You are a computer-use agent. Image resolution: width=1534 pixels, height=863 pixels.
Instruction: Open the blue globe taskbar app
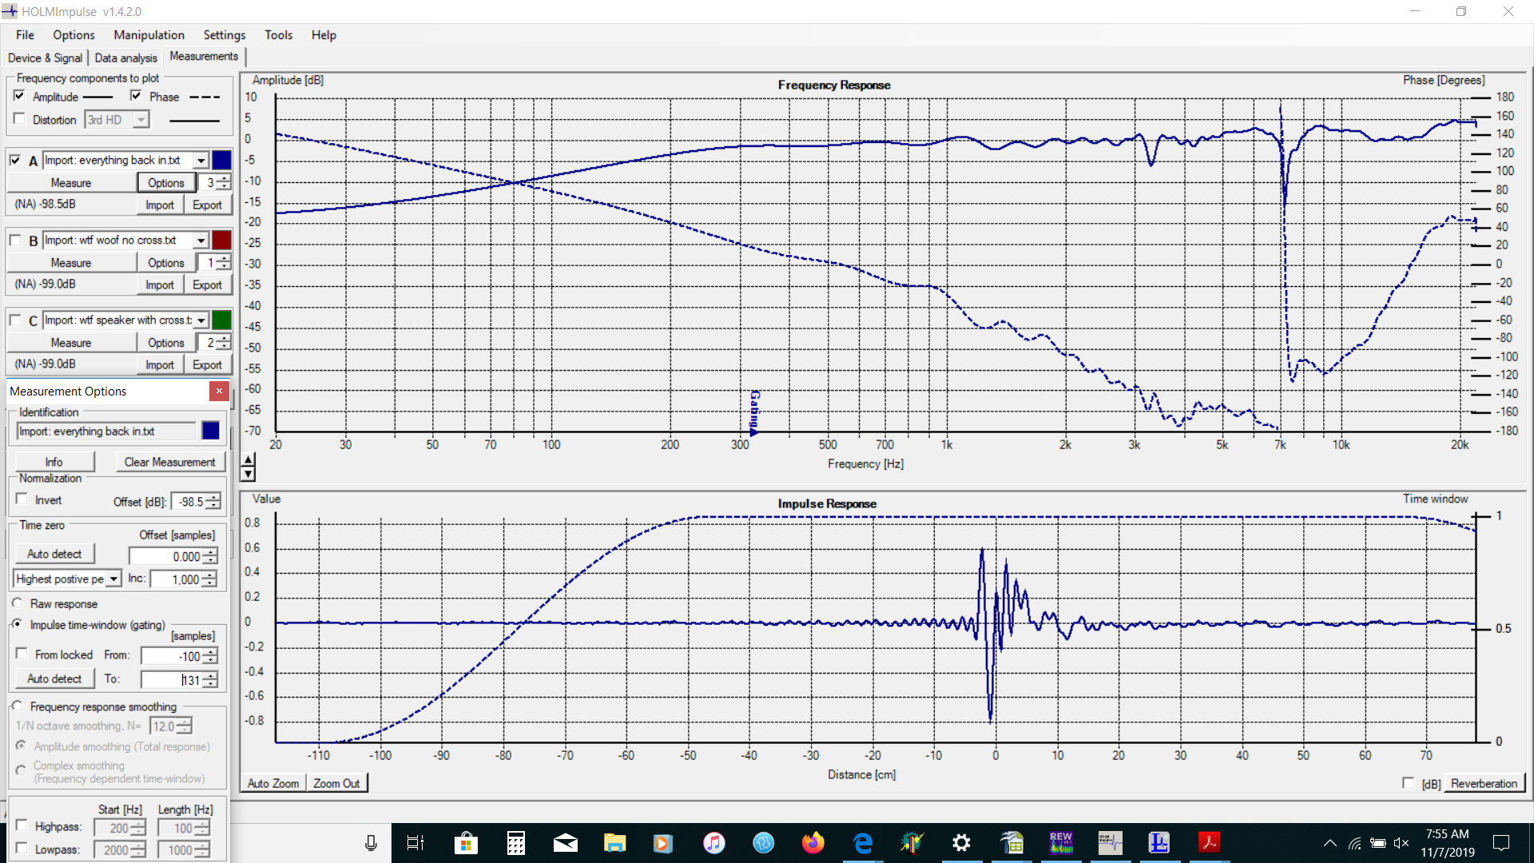pyautogui.click(x=763, y=842)
